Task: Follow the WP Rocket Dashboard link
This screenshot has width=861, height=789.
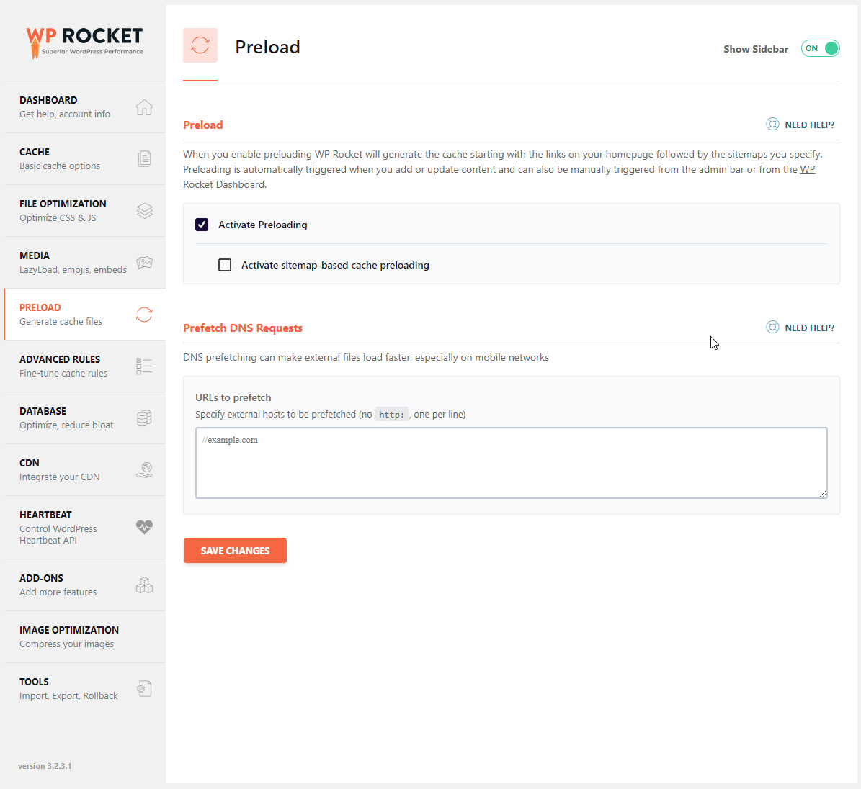Action: point(224,185)
